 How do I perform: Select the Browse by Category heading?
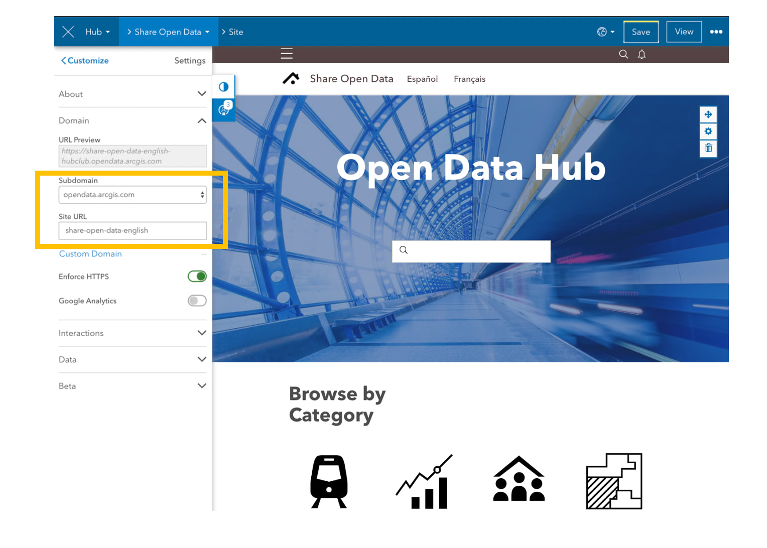(337, 404)
